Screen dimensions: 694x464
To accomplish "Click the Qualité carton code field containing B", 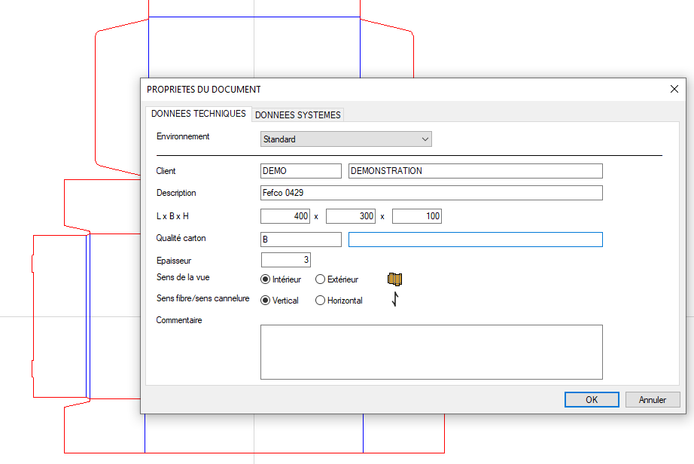I will tap(301, 240).
